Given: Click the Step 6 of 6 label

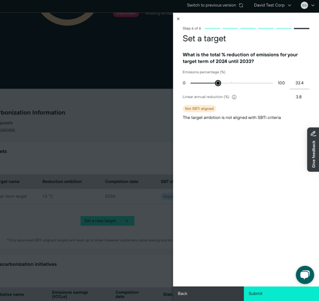Looking at the screenshot, I should pyautogui.click(x=192, y=29).
